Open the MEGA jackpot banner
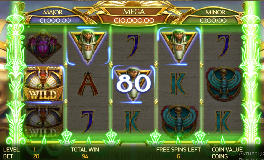 pyautogui.click(x=134, y=16)
